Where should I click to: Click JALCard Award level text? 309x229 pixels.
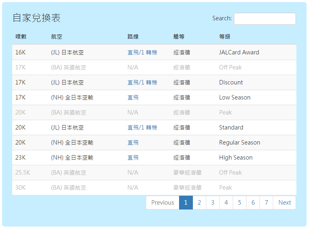239,52
